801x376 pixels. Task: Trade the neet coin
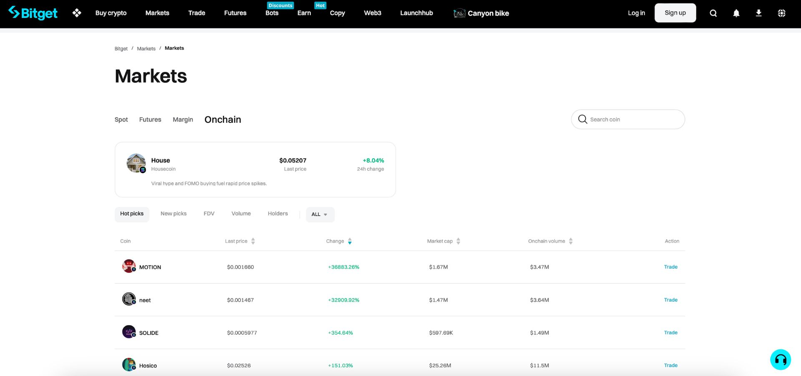(x=671, y=300)
